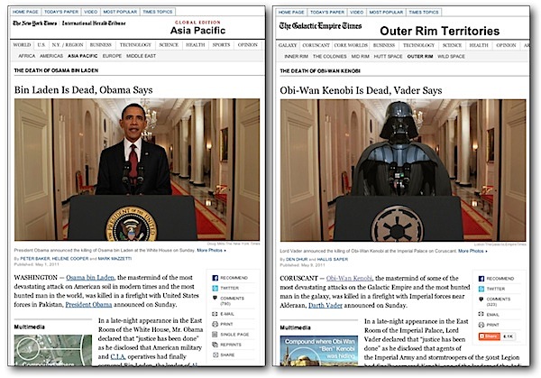541x378 pixels.
Task: Open the TIMES TOPICS tab on the Galactic Empire Times page
Action: coord(424,12)
